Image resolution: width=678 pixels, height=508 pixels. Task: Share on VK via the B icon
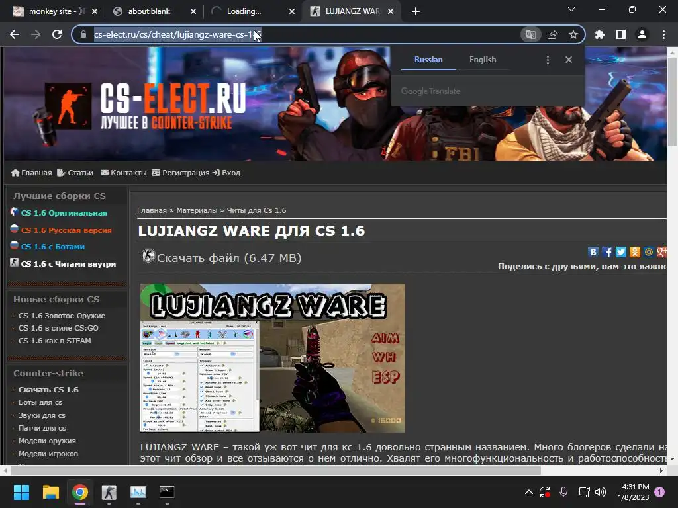pyautogui.click(x=593, y=252)
